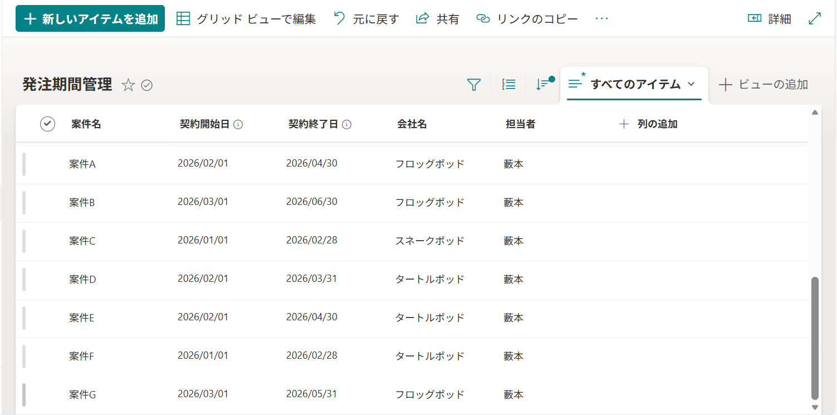The image size is (837, 415).
Task: Click ビューの追加 to add a new view
Action: pyautogui.click(x=763, y=84)
